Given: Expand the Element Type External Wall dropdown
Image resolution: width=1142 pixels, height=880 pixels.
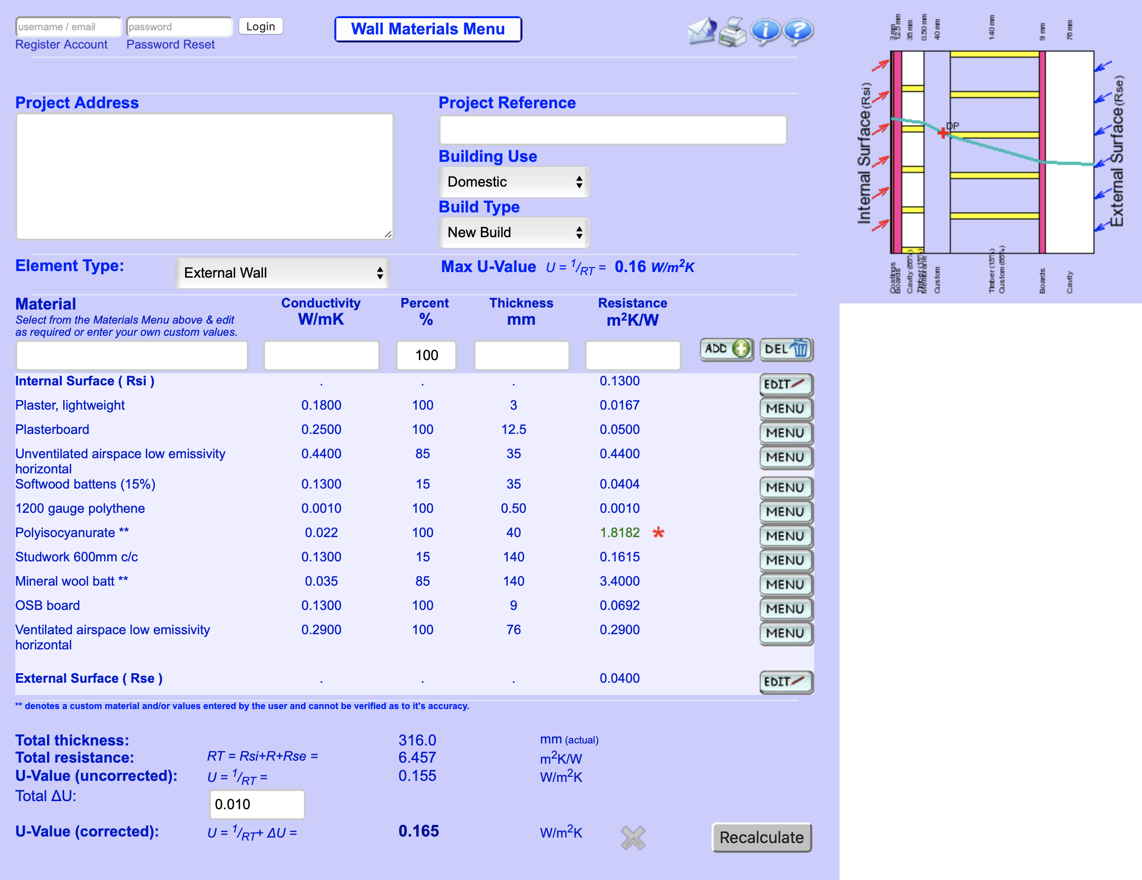Looking at the screenshot, I should (x=283, y=273).
